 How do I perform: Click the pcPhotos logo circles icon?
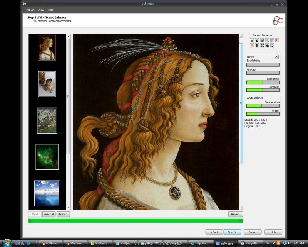[x=278, y=20]
